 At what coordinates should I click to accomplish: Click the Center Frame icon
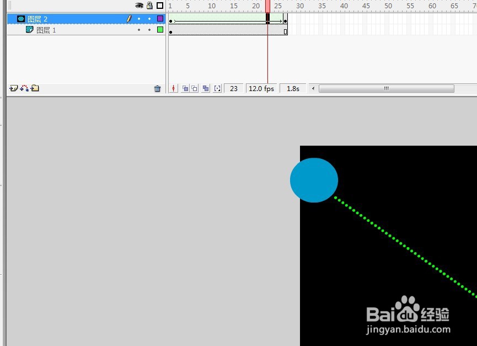(x=173, y=88)
